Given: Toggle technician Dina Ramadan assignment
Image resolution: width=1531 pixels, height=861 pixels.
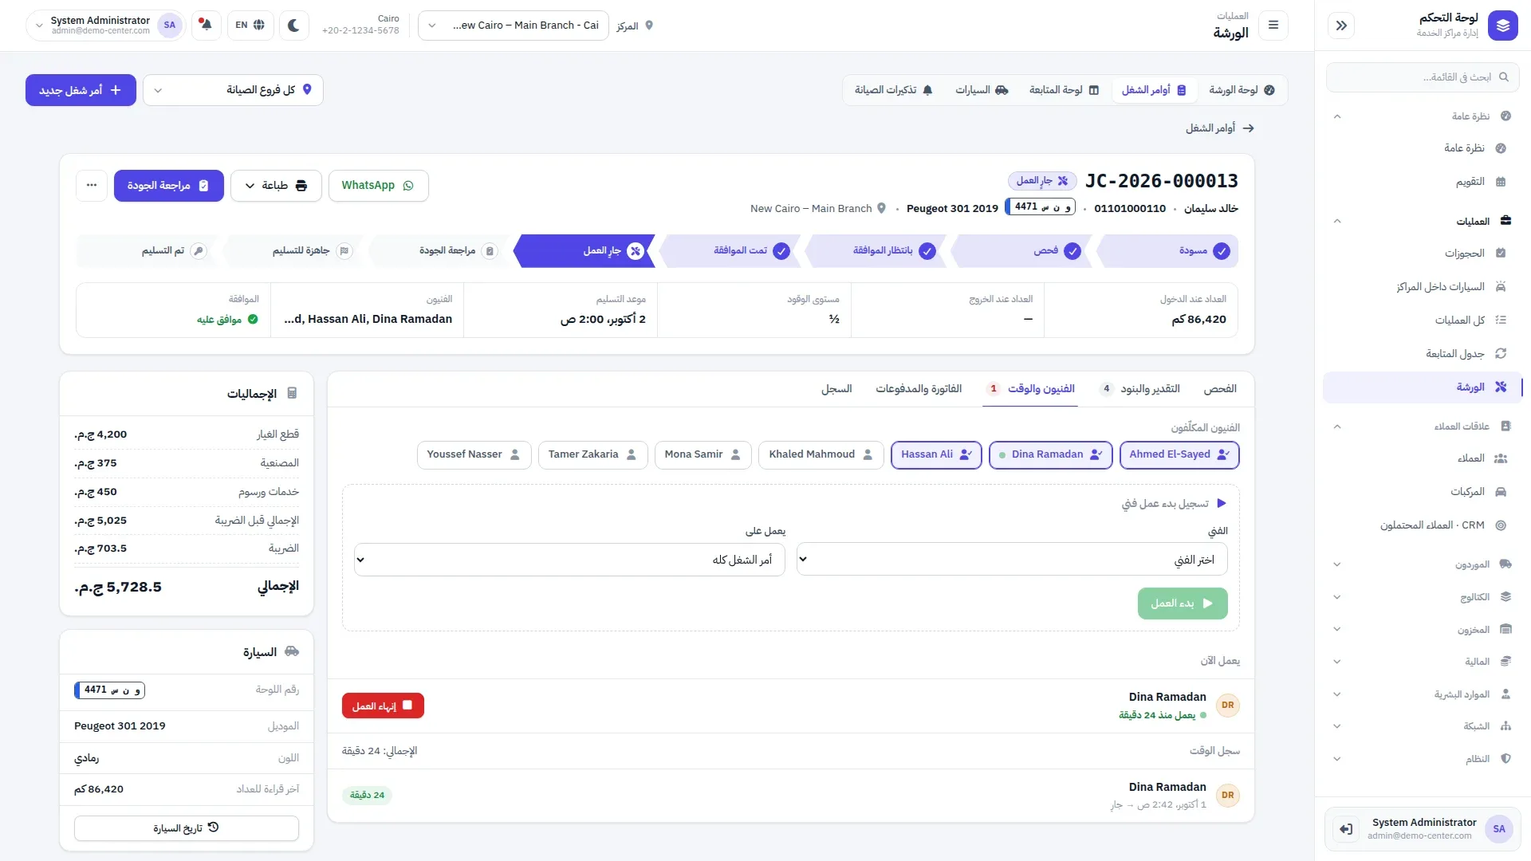Looking at the screenshot, I should 1050,454.
